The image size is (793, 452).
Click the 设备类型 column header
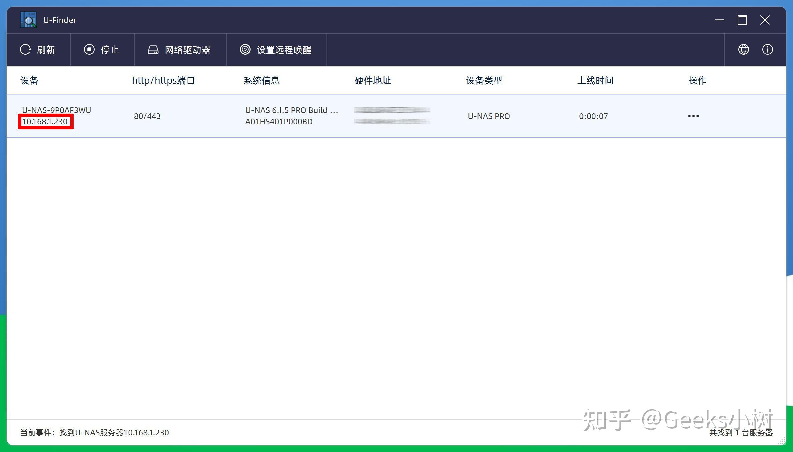484,80
